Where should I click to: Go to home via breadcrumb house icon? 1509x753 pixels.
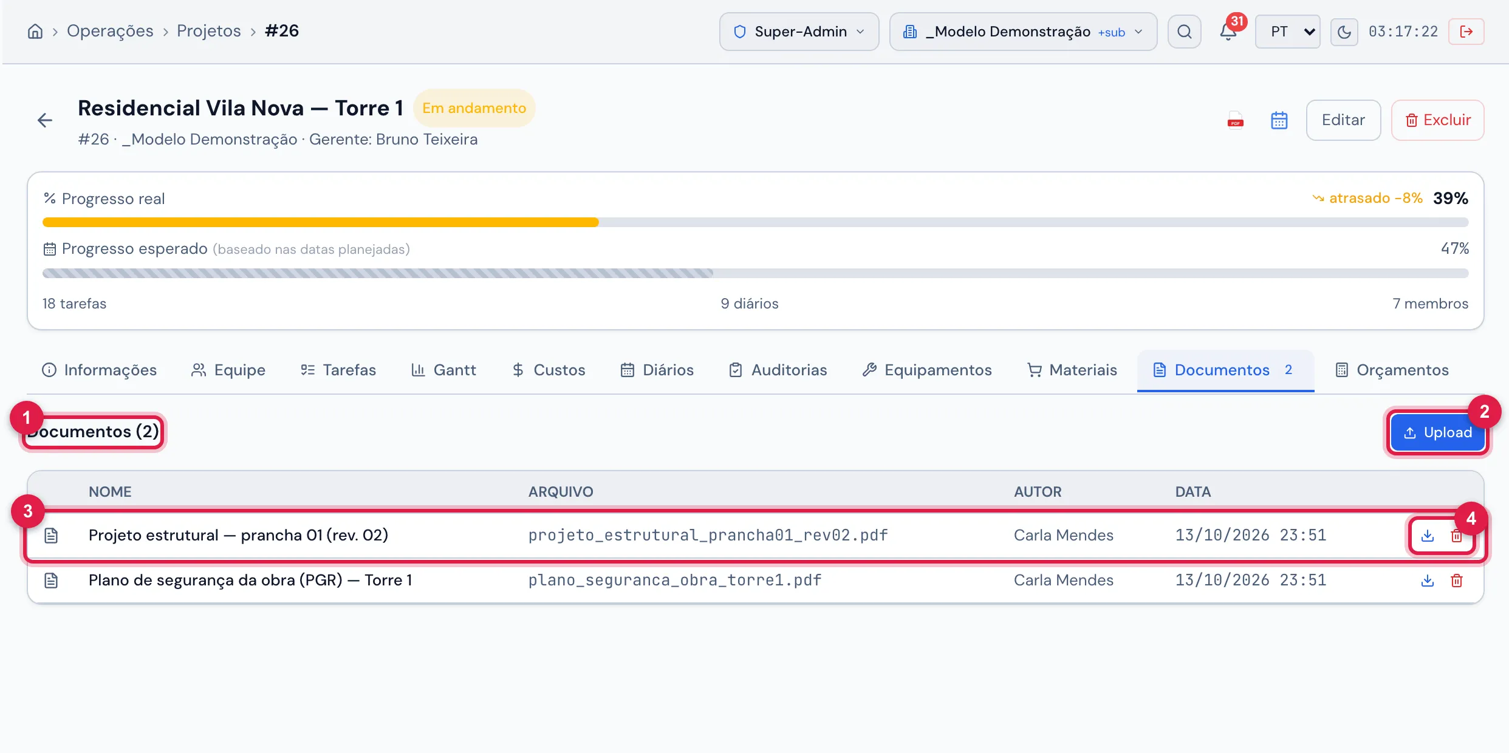tap(35, 31)
